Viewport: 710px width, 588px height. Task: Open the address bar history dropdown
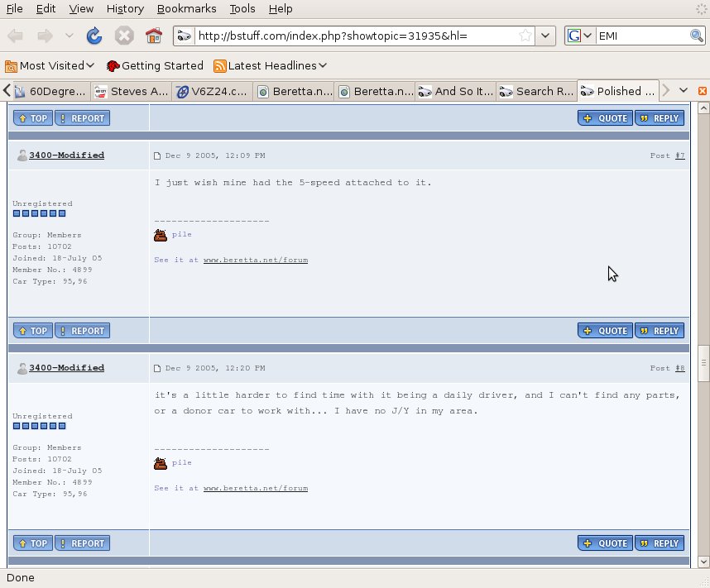545,36
